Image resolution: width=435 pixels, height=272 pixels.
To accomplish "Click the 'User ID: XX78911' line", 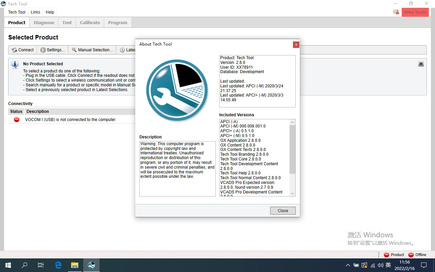I will pyautogui.click(x=237, y=67).
